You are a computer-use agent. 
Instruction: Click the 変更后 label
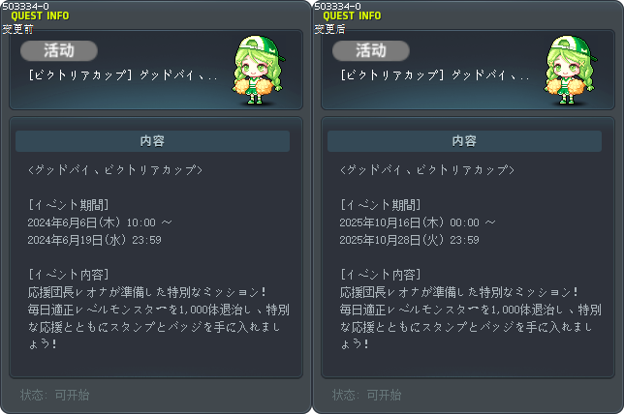point(329,29)
